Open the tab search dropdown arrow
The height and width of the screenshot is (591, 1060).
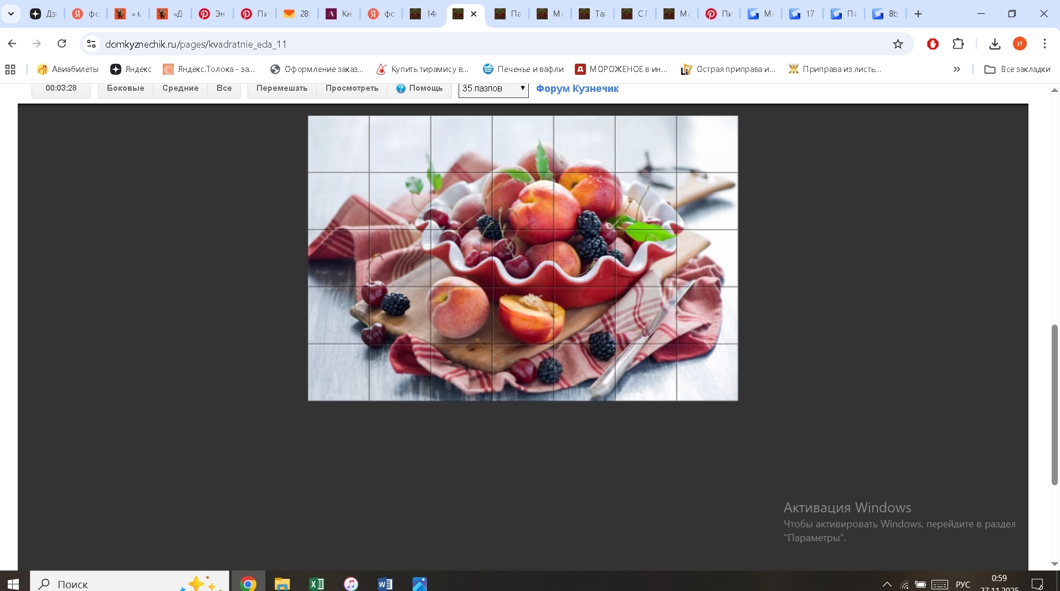(x=11, y=14)
